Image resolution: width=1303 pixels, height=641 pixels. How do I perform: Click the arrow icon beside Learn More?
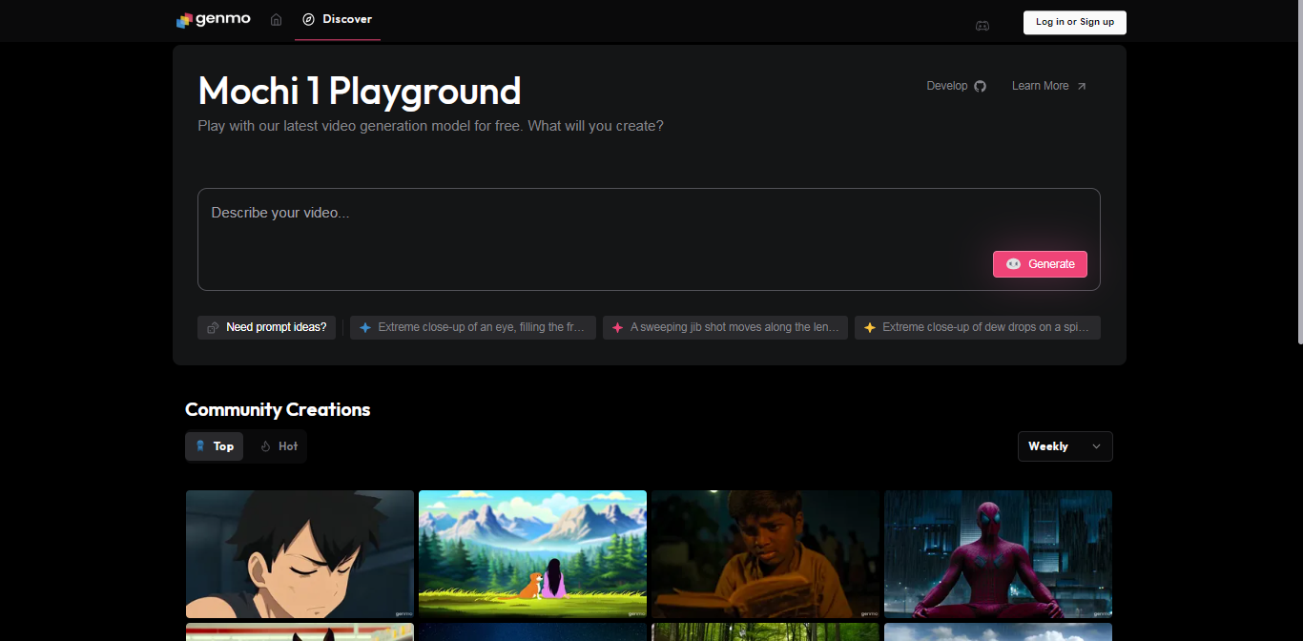[1081, 86]
